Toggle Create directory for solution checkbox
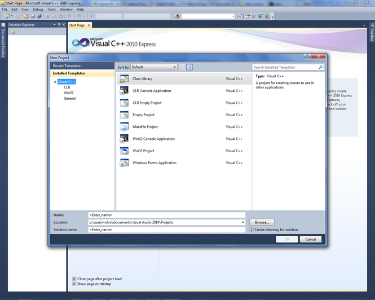This screenshot has height=300, width=375. [x=252, y=230]
